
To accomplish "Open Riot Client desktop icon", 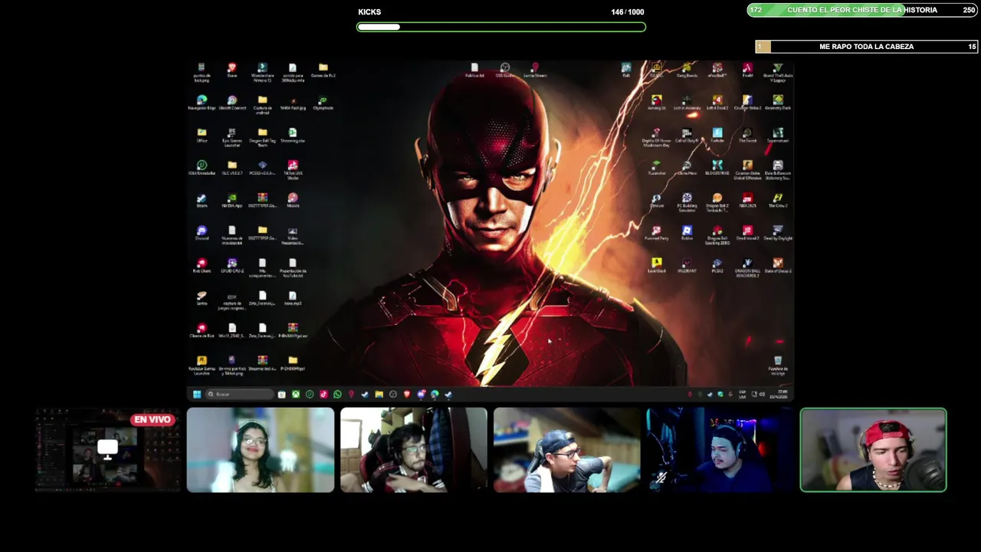I will coord(202,265).
